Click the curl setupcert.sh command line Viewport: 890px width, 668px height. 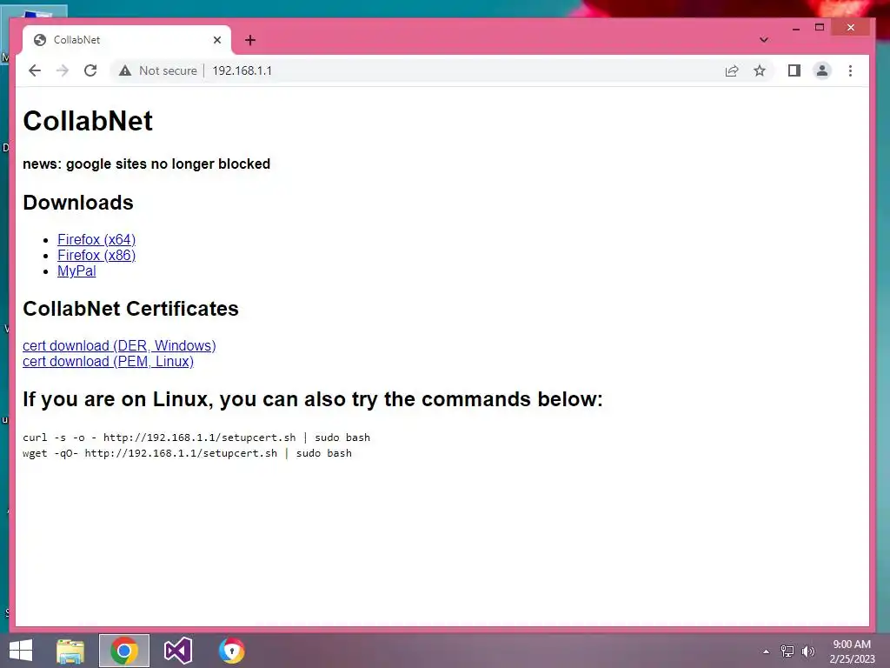(x=196, y=438)
